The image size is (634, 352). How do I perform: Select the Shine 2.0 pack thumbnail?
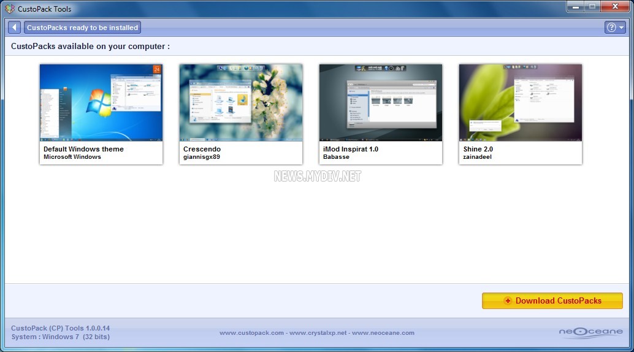521,102
